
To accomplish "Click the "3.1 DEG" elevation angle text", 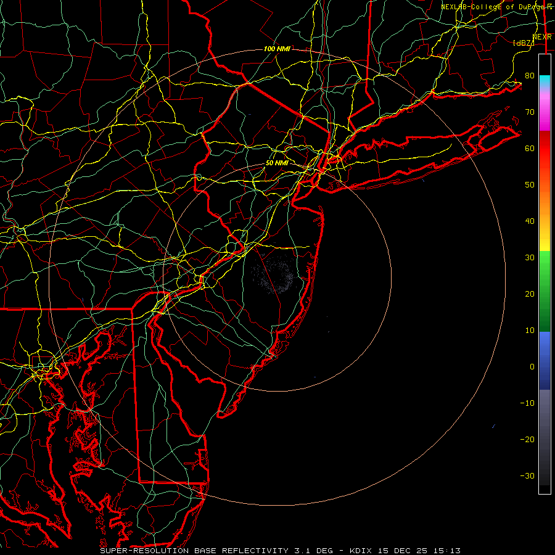I will pos(314,551).
